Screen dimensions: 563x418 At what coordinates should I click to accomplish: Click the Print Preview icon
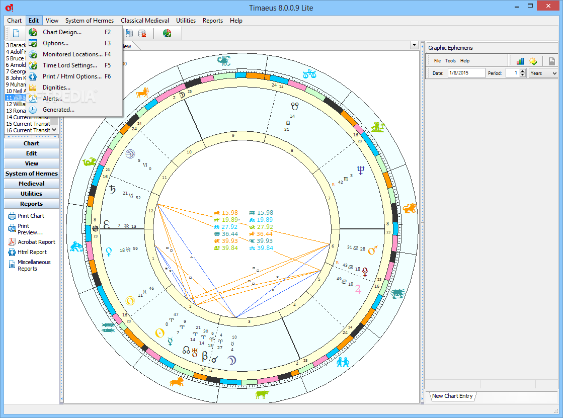click(12, 228)
